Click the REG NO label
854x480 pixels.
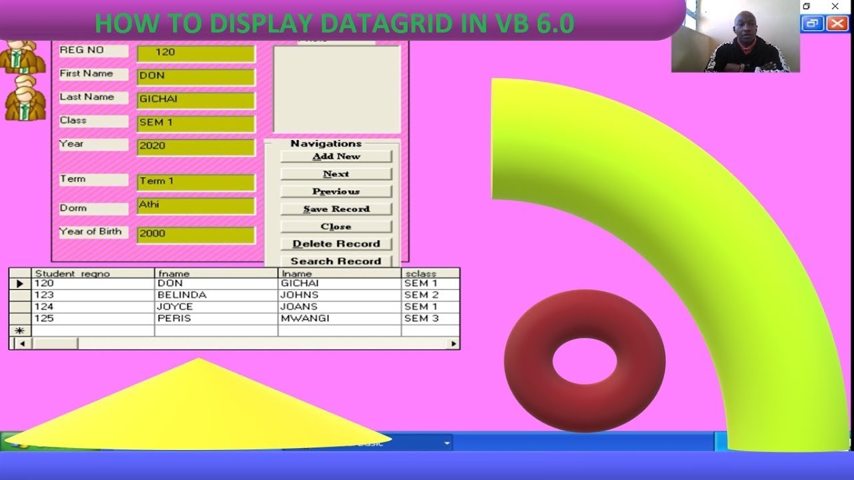[x=93, y=51]
